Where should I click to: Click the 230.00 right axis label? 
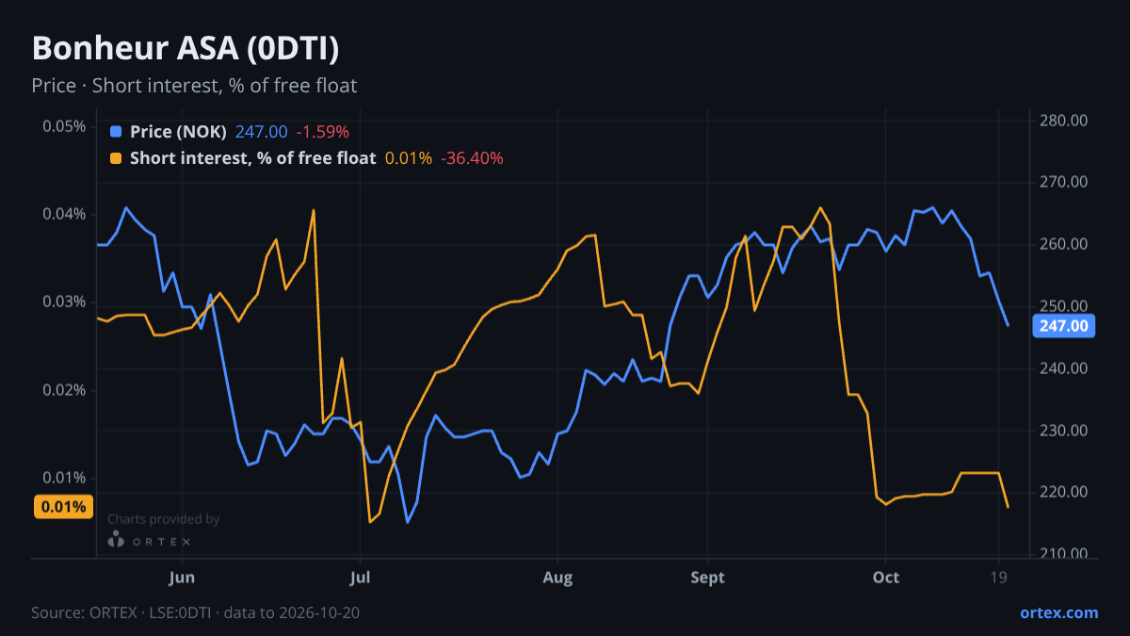point(1066,431)
